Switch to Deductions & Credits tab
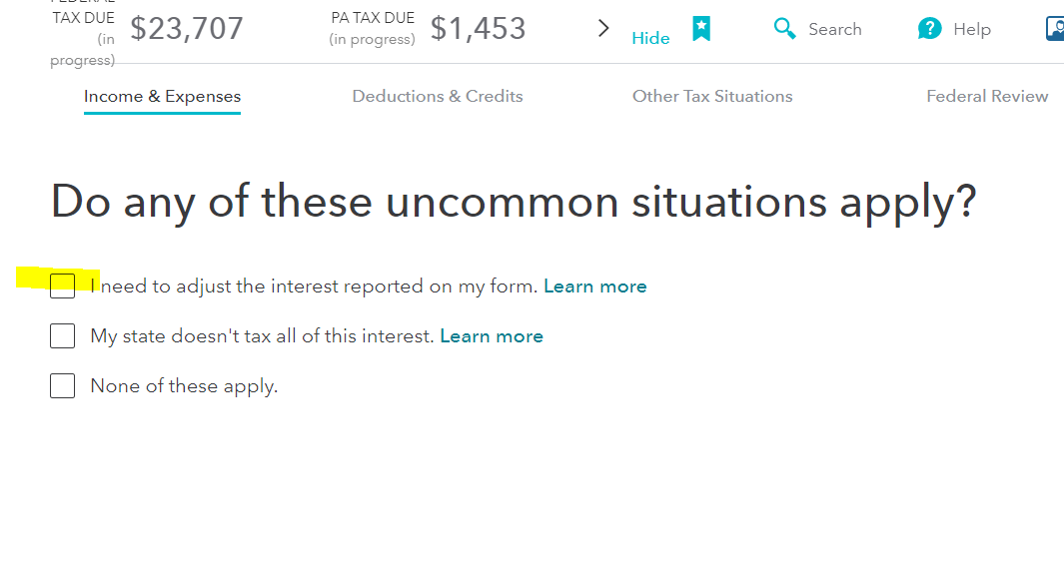Viewport: 1064px width, 568px height. pos(437,96)
